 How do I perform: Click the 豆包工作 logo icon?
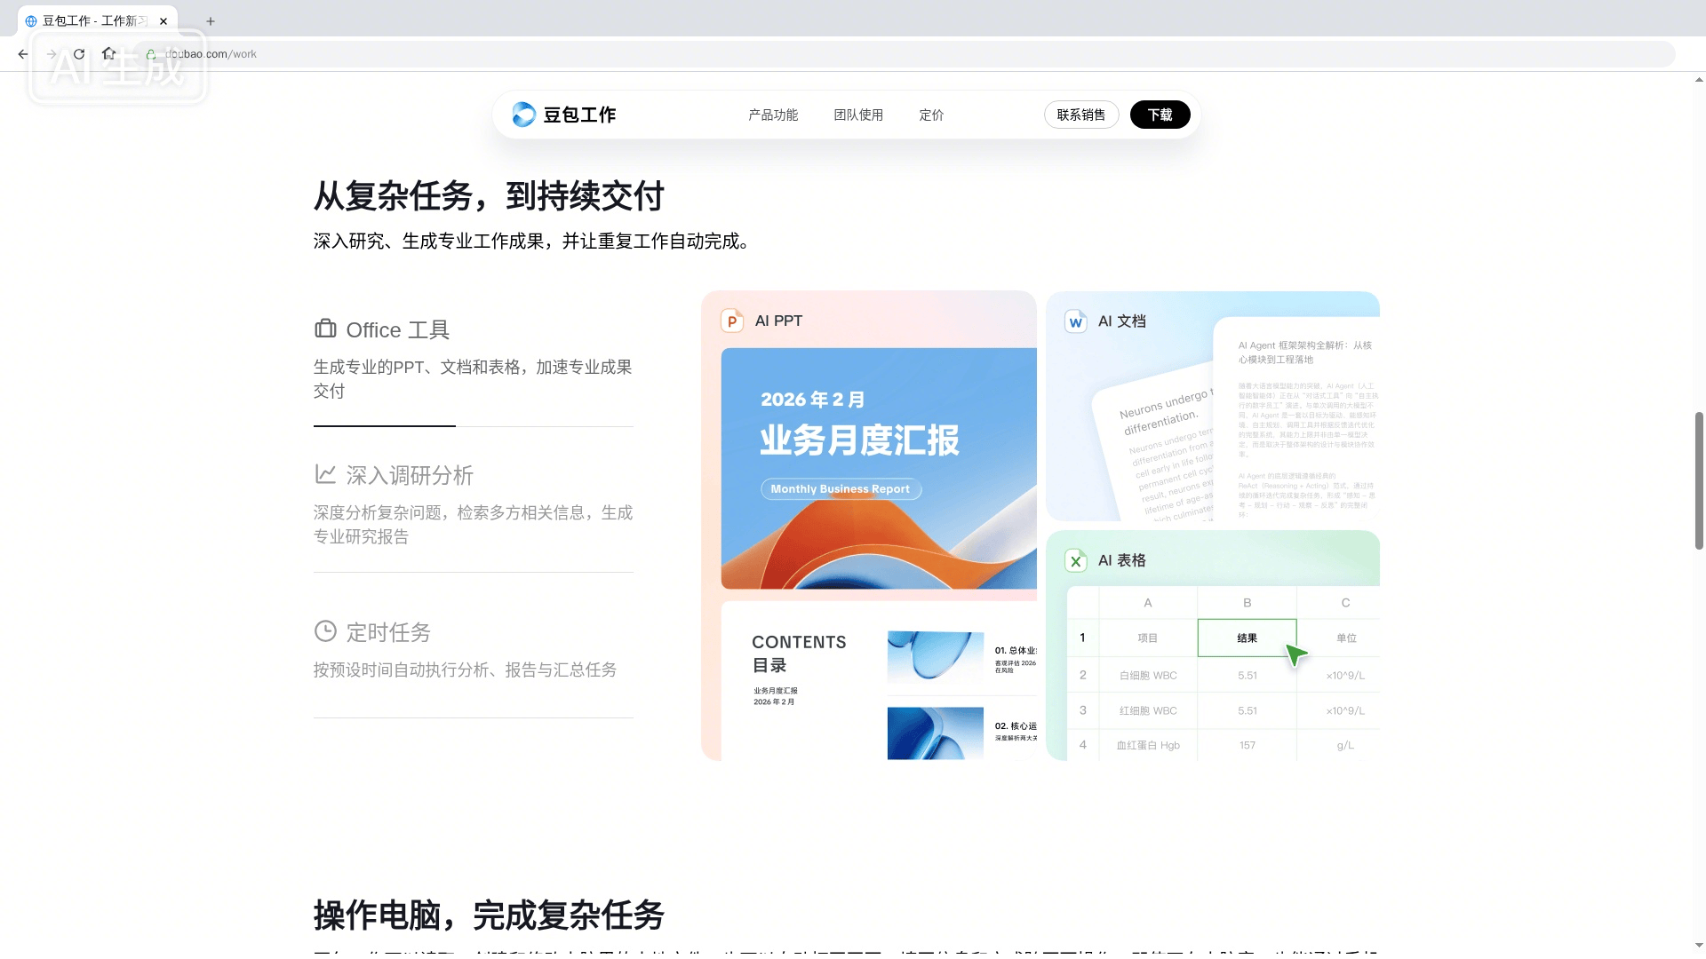[523, 115]
